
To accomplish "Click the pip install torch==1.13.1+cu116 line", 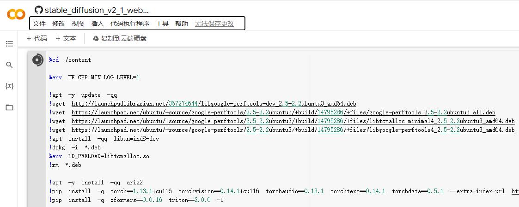I will coord(284,191).
